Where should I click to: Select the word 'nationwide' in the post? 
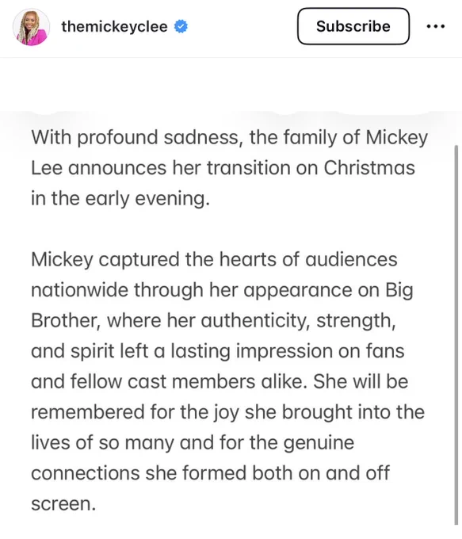pos(79,290)
